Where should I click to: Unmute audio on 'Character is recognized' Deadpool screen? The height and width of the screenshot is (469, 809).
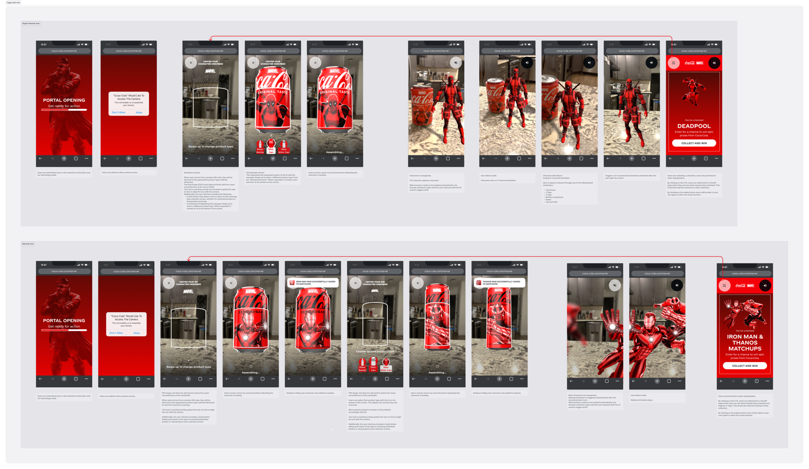click(456, 63)
